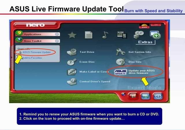Select Erase Disc text
Screen dimensions: 185x130
87,62
